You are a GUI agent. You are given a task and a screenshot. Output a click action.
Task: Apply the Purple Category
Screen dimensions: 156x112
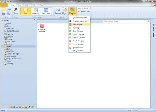tap(79, 41)
